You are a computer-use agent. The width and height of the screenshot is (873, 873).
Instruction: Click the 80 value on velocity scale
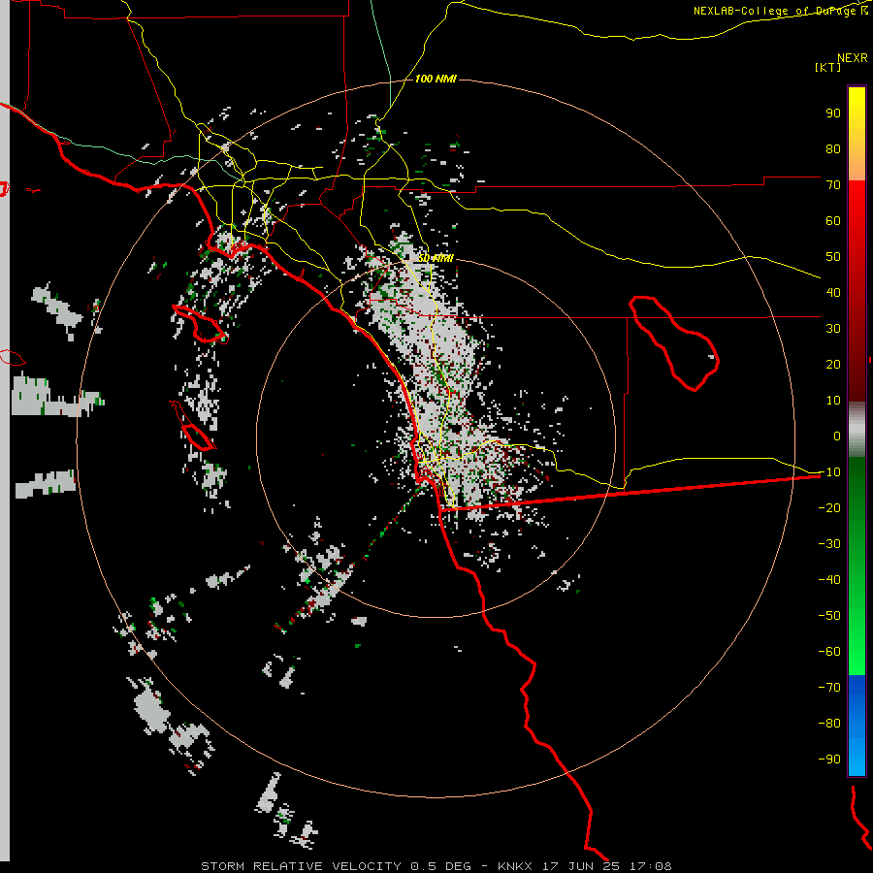[x=833, y=148]
